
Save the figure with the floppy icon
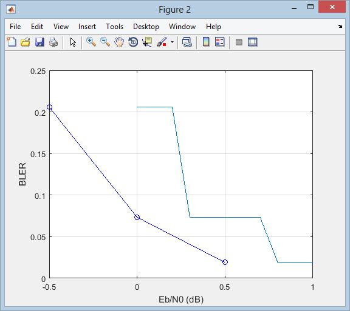point(39,42)
